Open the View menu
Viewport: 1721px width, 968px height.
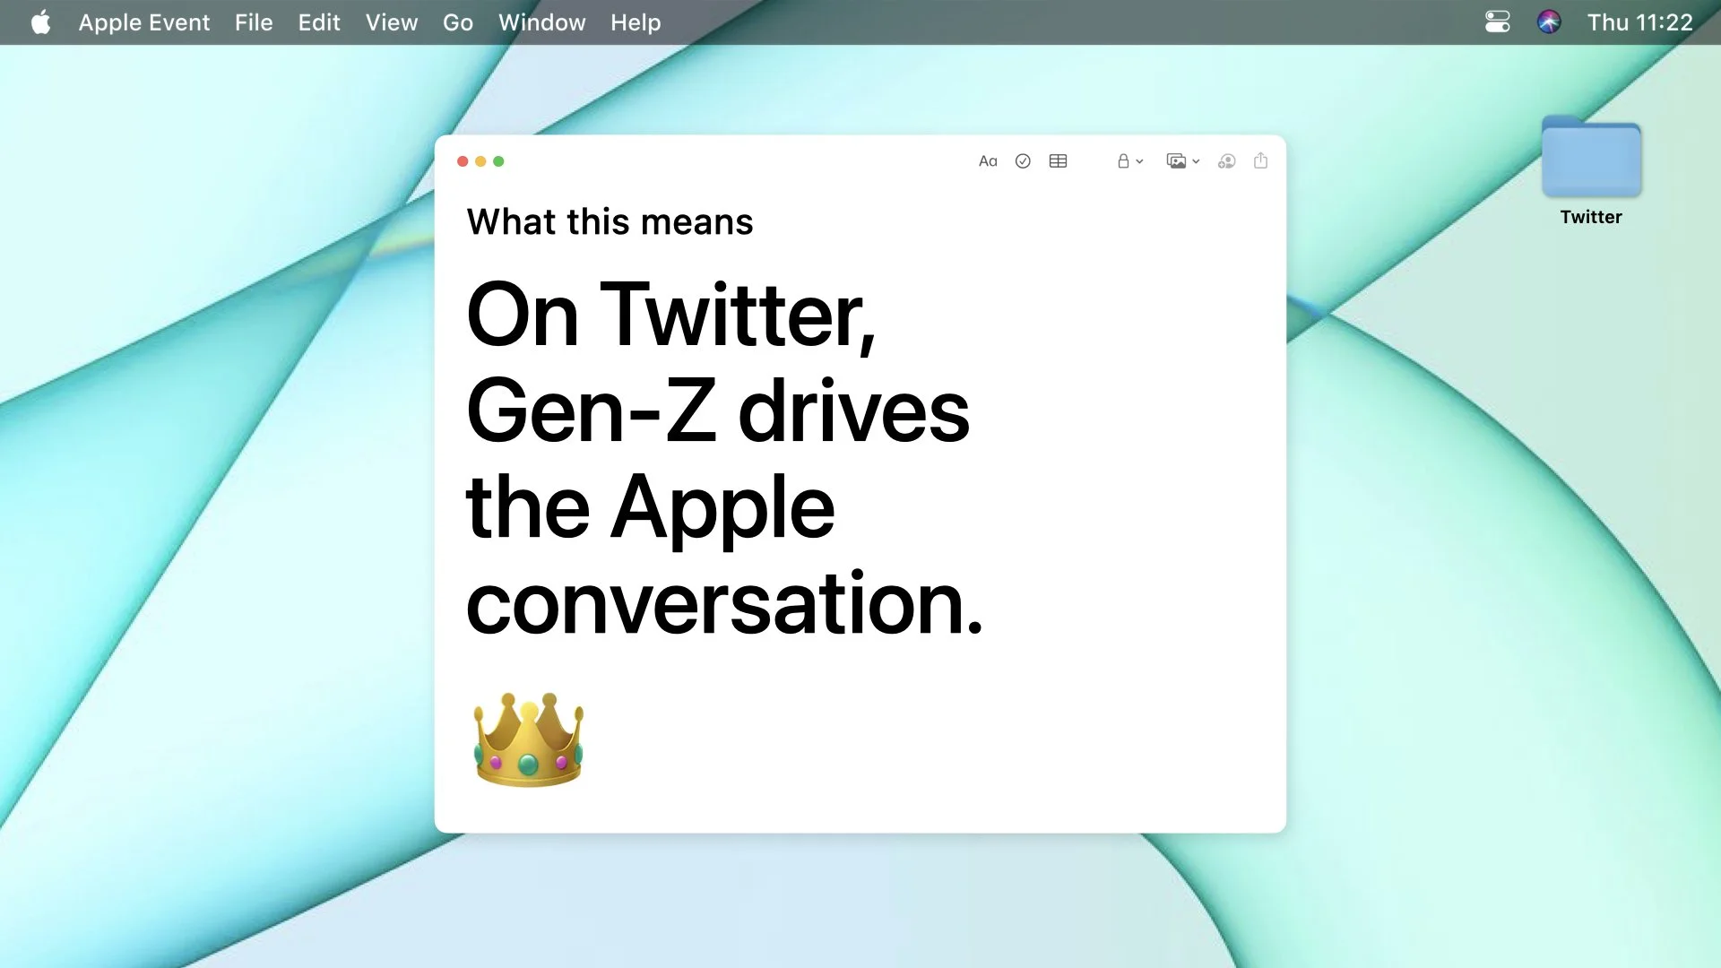pyautogui.click(x=391, y=22)
